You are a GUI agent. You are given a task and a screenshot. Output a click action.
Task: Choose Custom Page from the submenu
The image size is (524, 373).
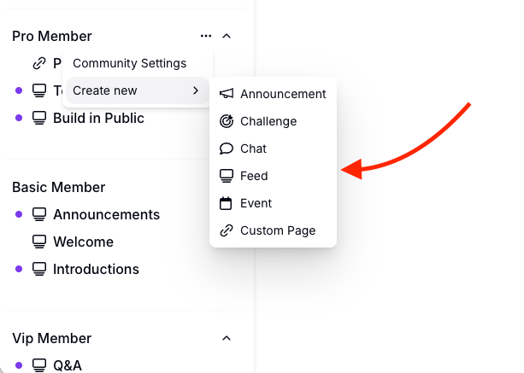pos(278,230)
